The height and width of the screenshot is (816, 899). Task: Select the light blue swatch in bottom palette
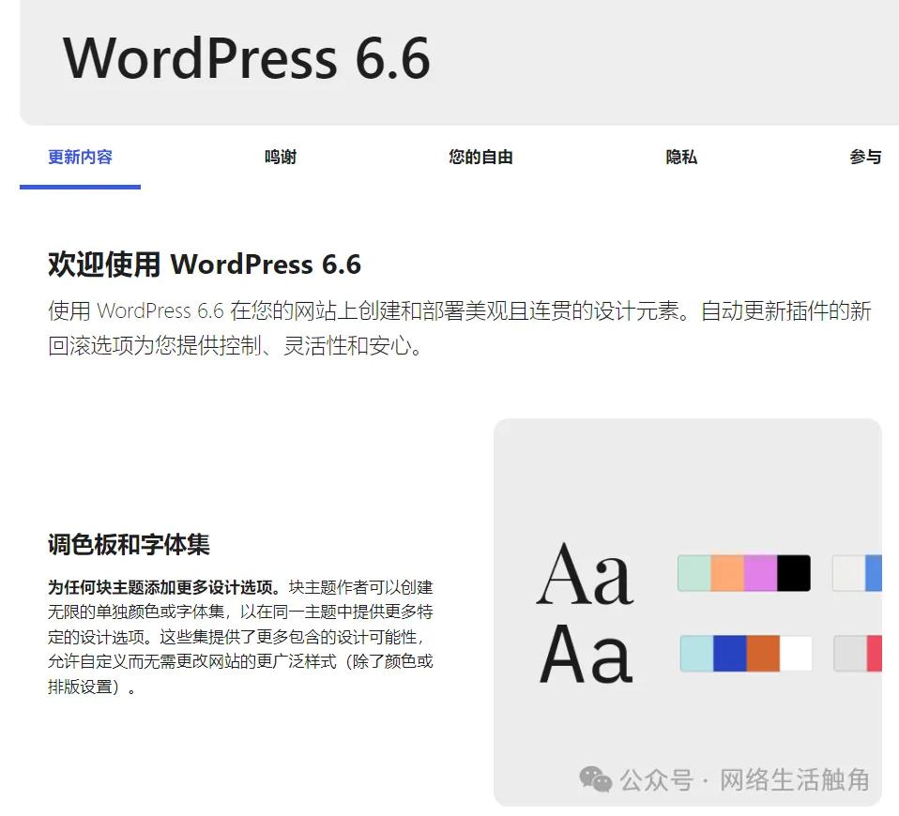pos(694,654)
